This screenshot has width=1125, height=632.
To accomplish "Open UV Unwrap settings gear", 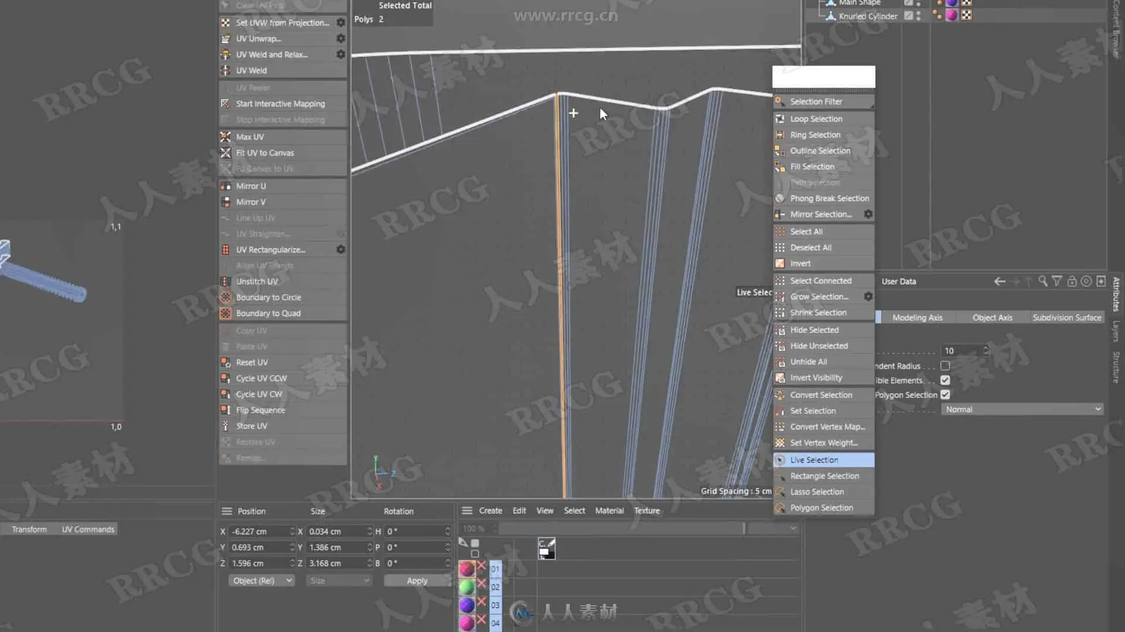I will tap(340, 39).
